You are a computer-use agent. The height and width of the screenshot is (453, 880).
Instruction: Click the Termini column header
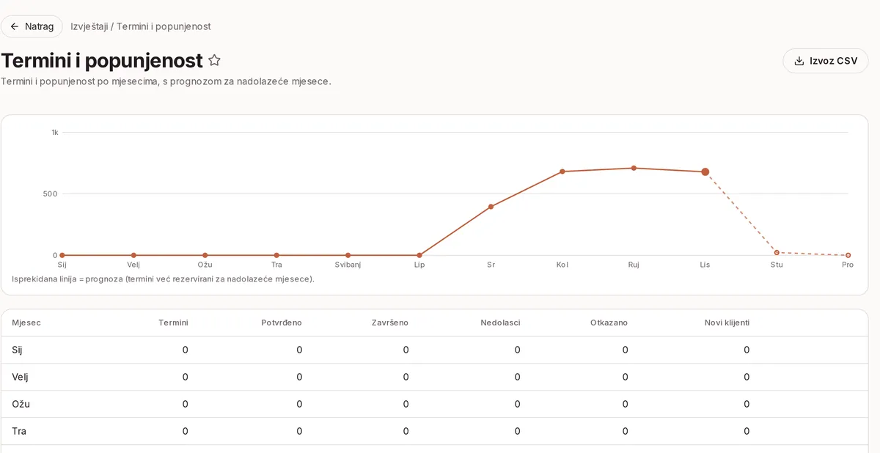tap(173, 323)
